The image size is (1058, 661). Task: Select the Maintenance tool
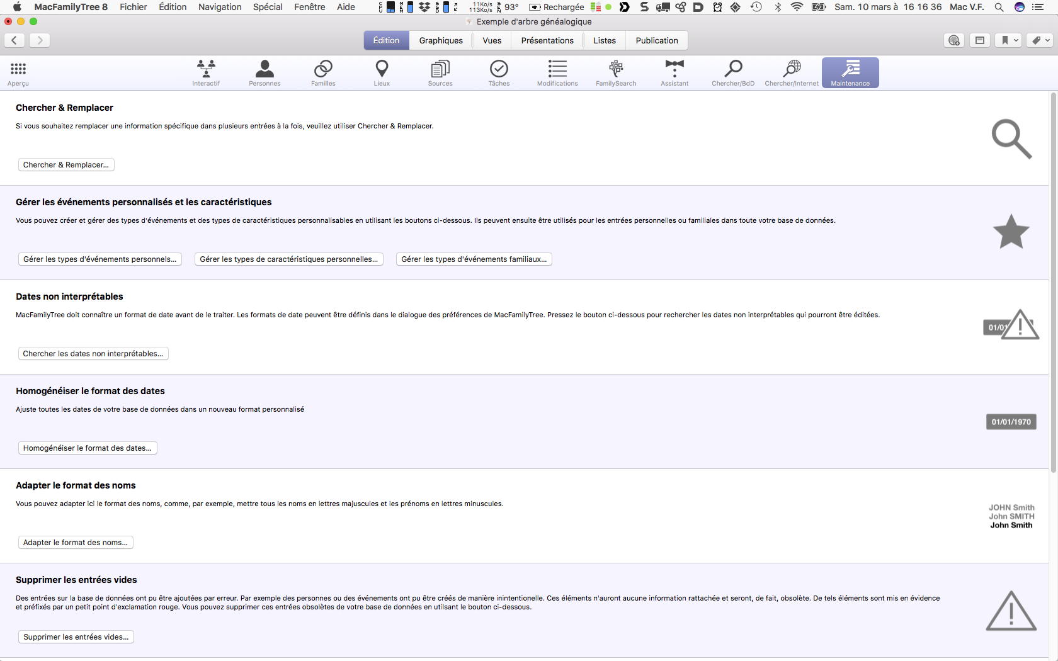(x=850, y=73)
